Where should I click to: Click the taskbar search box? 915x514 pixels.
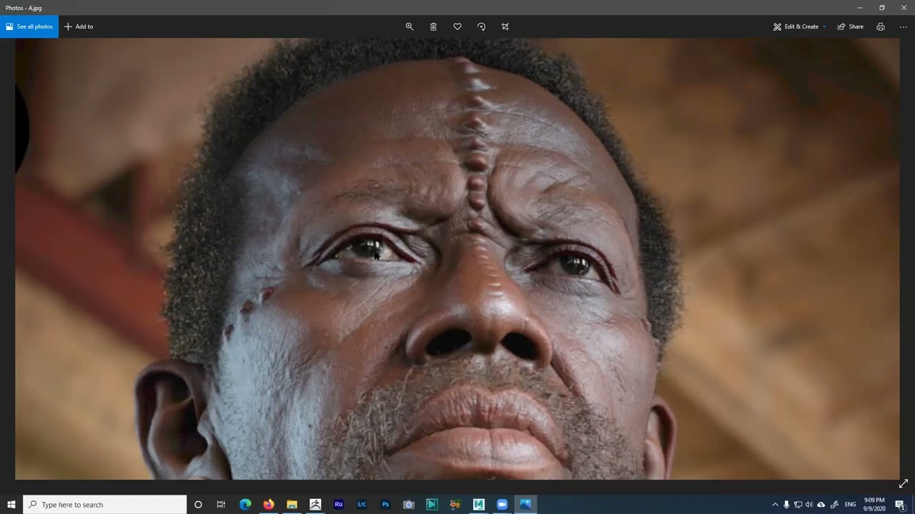105,505
